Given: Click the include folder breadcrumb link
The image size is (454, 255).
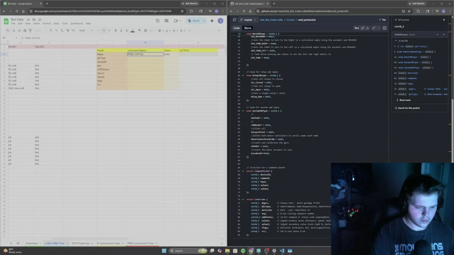Looking at the screenshot, I should [x=290, y=20].
